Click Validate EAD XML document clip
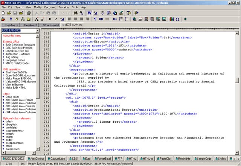This screenshot has height=166, width=241. [x=20, y=81]
